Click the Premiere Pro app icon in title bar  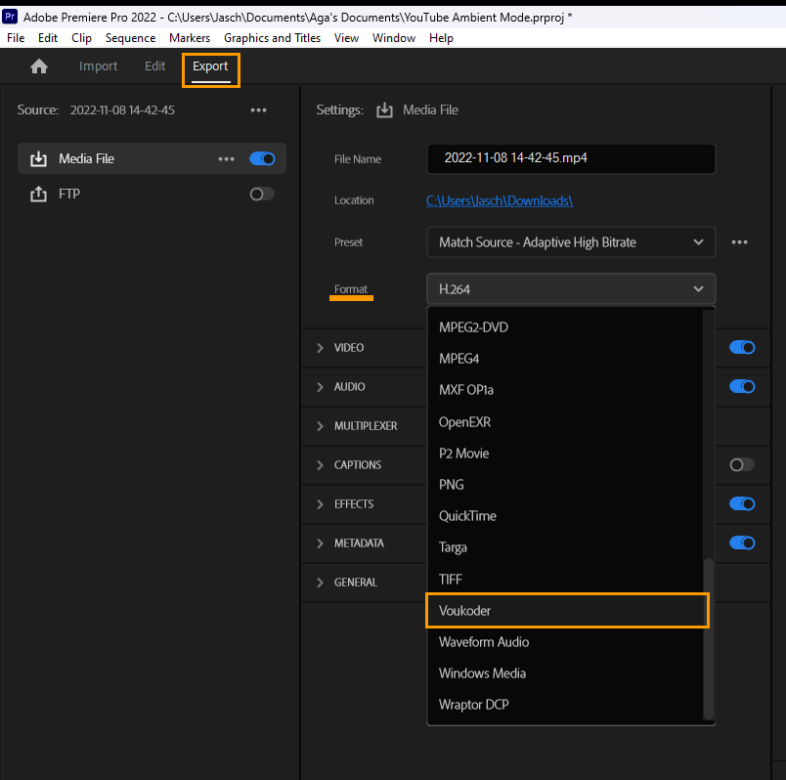[x=10, y=17]
